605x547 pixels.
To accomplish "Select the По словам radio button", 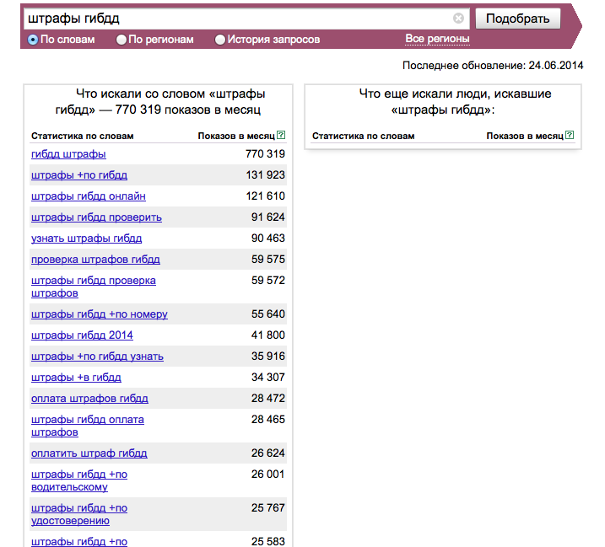I will click(33, 40).
